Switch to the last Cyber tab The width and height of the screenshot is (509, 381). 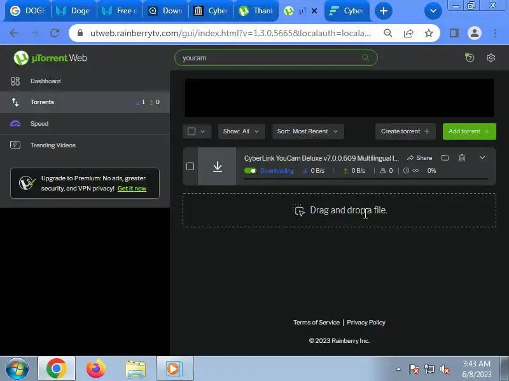point(347,11)
